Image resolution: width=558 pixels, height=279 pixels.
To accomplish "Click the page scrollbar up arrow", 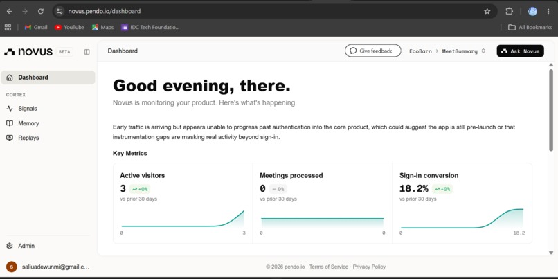I will click(551, 65).
